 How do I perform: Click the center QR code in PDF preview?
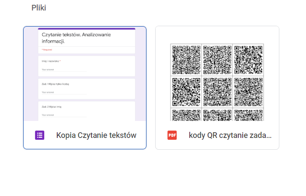tap(217, 92)
